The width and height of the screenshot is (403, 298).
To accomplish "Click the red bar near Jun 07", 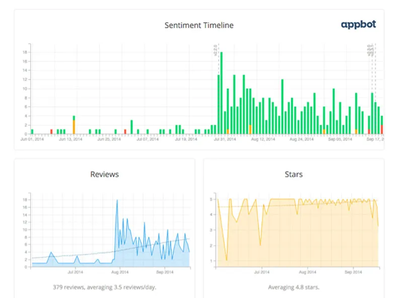I will point(51,131).
